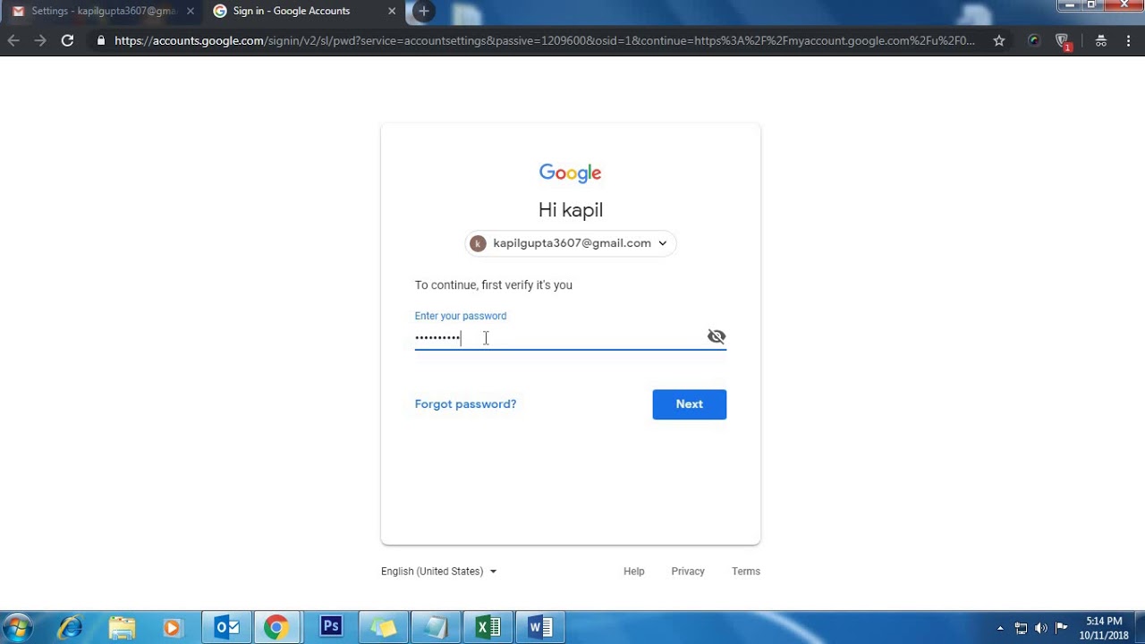This screenshot has width=1145, height=644.
Task: Click the Chrome taskbar icon
Action: tap(276, 627)
